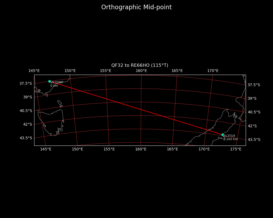Click the 160°E label on top axis
The image size is (273, 218).
pyautogui.click(x=141, y=71)
